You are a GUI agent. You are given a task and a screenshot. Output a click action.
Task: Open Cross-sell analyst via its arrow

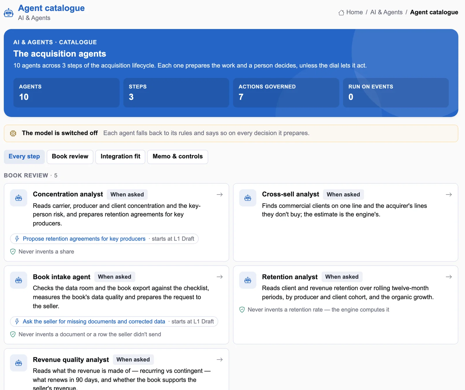(x=449, y=194)
